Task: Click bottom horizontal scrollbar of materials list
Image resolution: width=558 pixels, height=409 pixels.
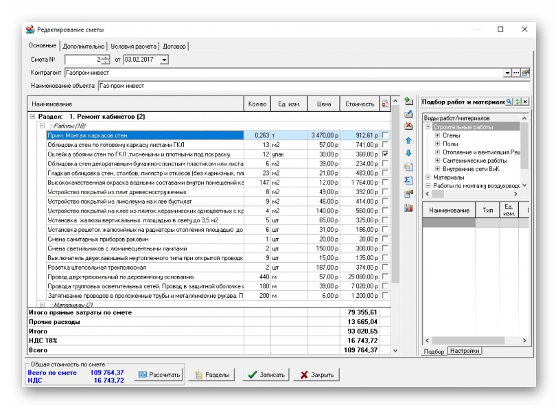Action: click(x=476, y=340)
